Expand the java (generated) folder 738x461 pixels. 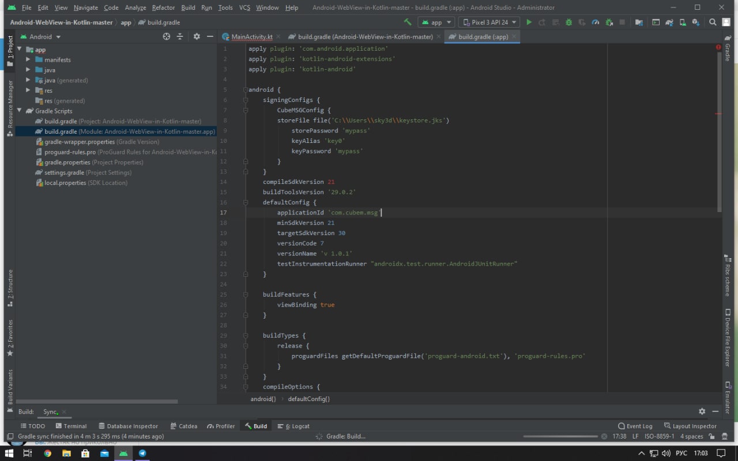coord(28,80)
